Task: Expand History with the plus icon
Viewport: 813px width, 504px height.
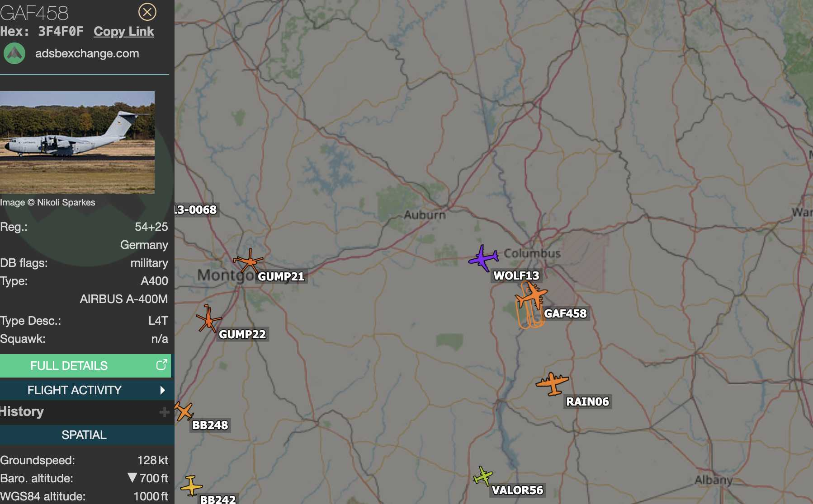Action: (164, 412)
